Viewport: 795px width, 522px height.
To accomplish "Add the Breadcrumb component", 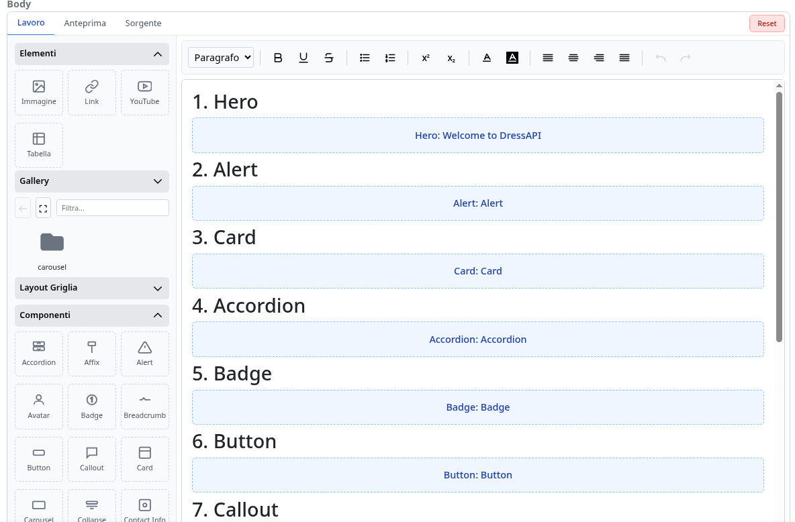I will [x=144, y=407].
